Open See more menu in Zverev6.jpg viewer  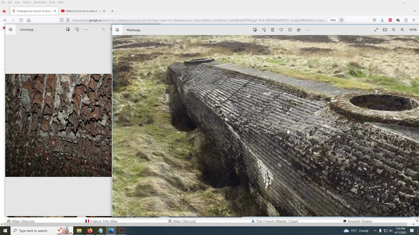pos(85,29)
